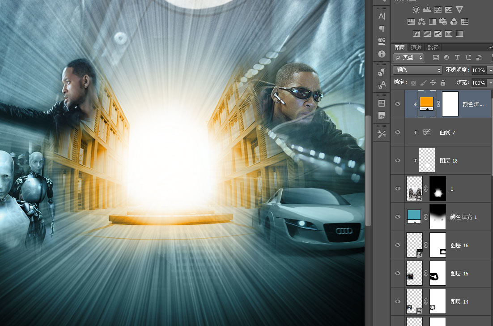
Task: Hide the 颜色填充 1 layer
Action: click(x=398, y=217)
